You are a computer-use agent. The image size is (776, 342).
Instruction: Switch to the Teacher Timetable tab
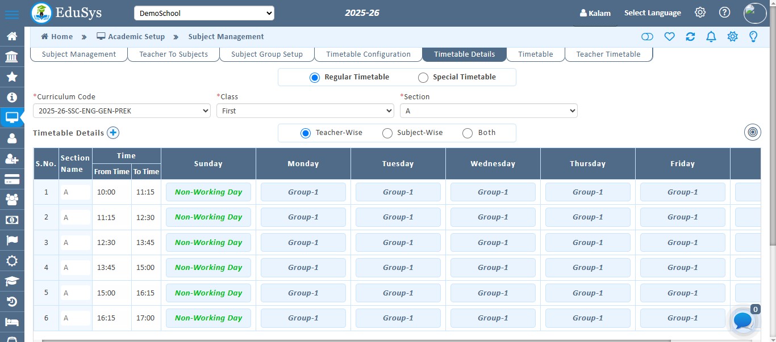[x=608, y=54]
